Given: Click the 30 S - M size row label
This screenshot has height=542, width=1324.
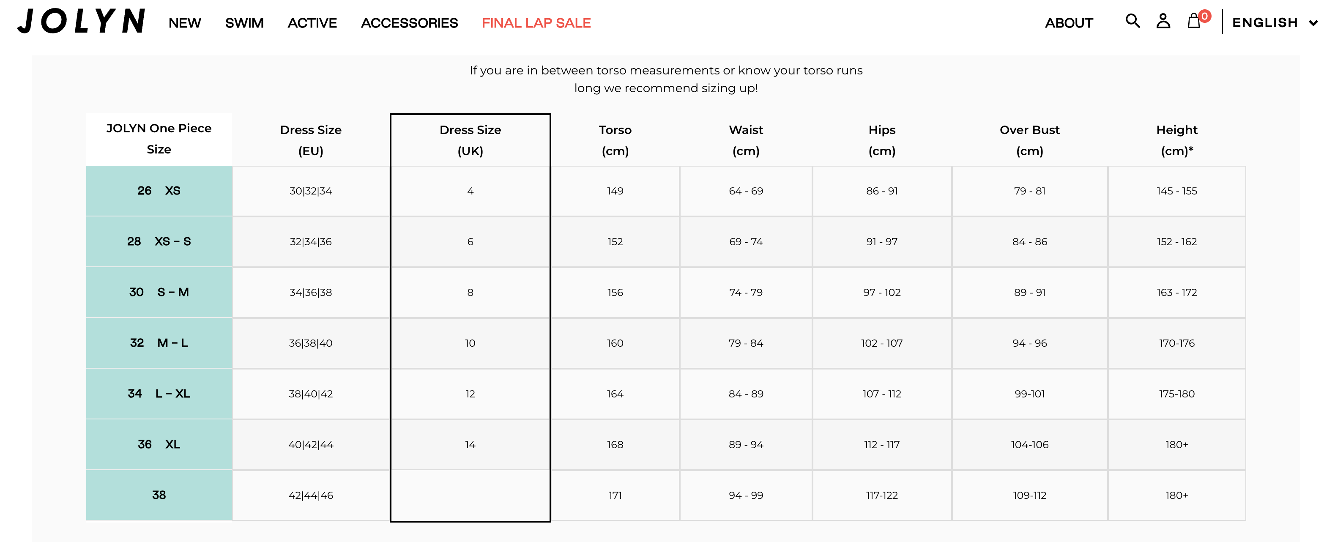Looking at the screenshot, I should (x=159, y=292).
